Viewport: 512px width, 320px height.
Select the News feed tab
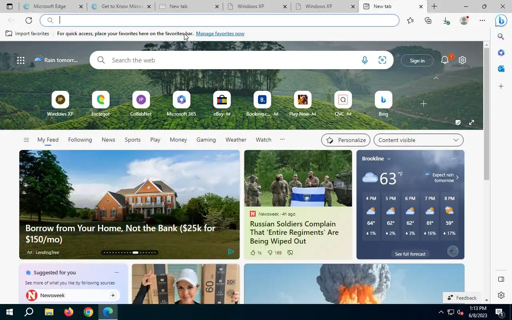tap(108, 140)
